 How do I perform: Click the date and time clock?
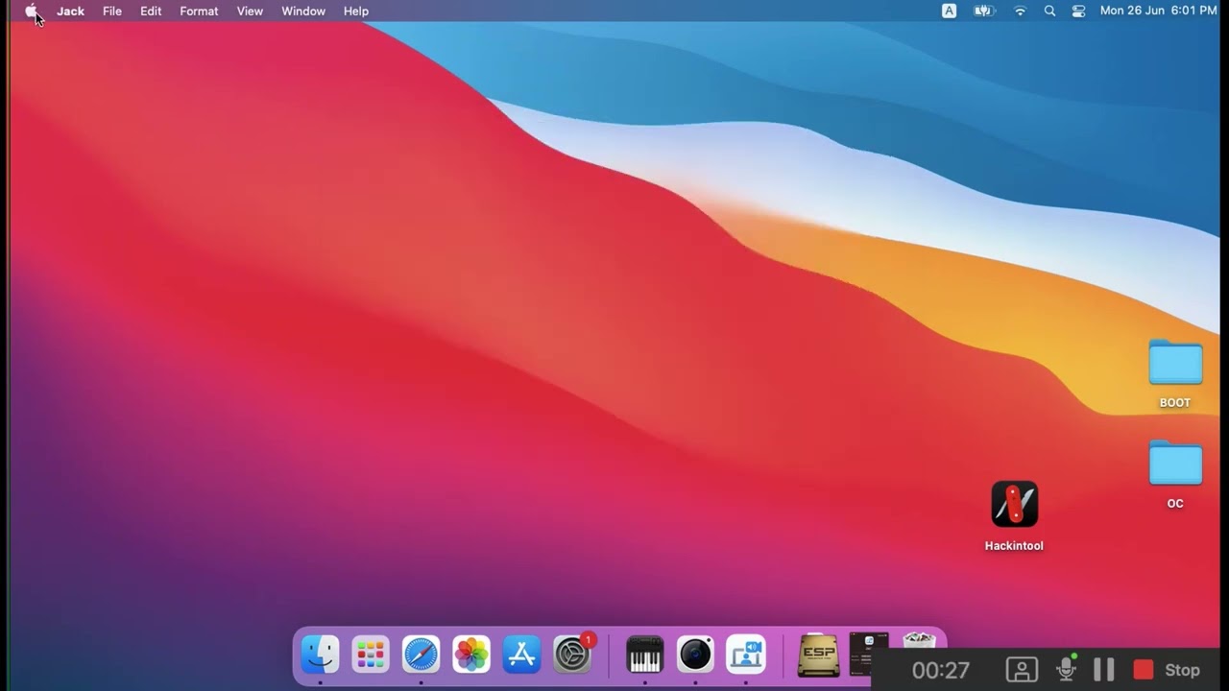tap(1158, 11)
